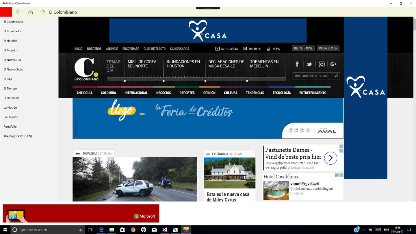416x234 pixels.
Task: Open the Miley Cyrus house thumbnail
Action: click(x=229, y=173)
